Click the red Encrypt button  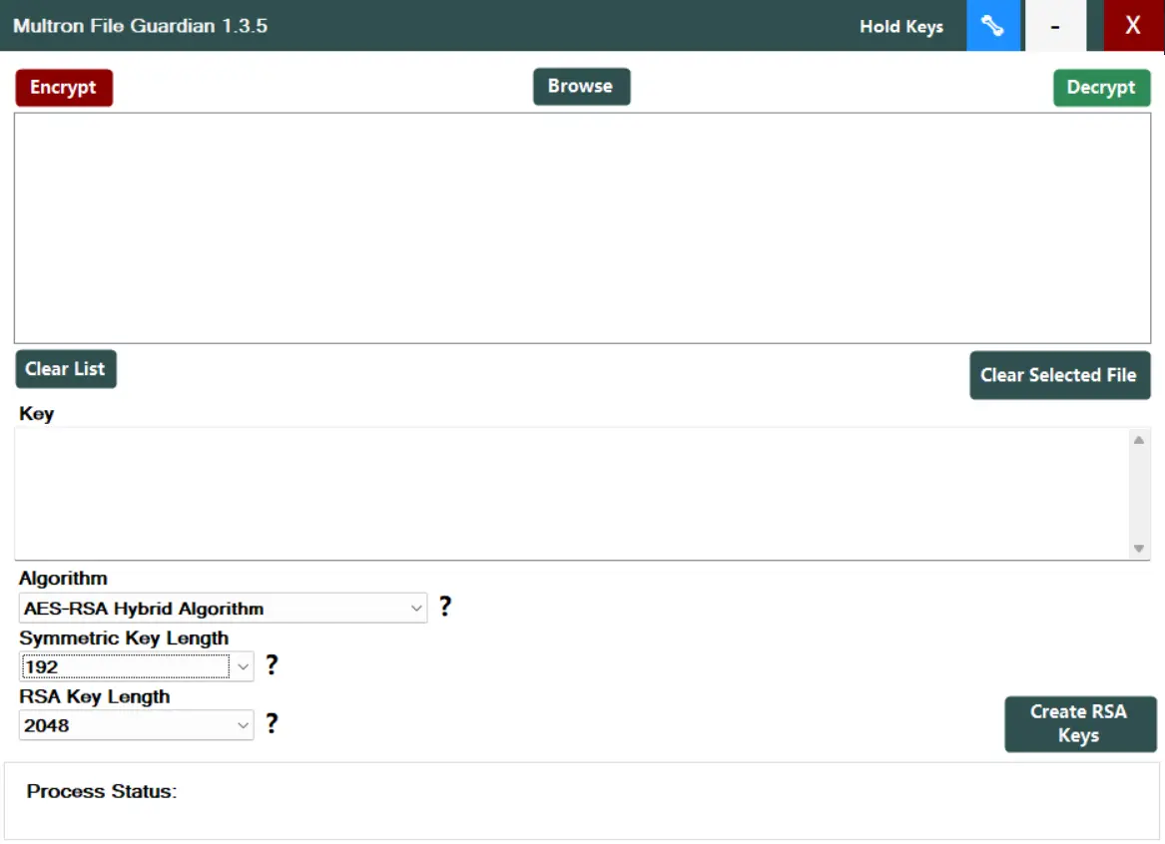pos(64,88)
